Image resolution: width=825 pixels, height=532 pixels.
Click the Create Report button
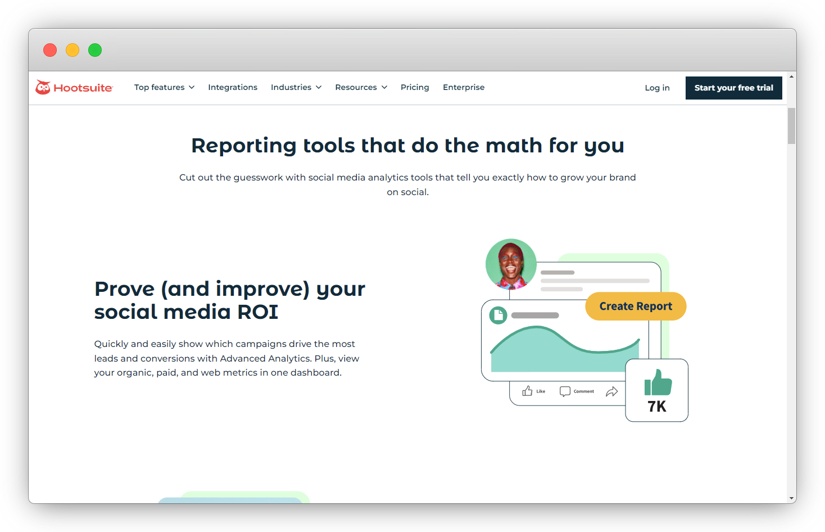click(x=636, y=306)
